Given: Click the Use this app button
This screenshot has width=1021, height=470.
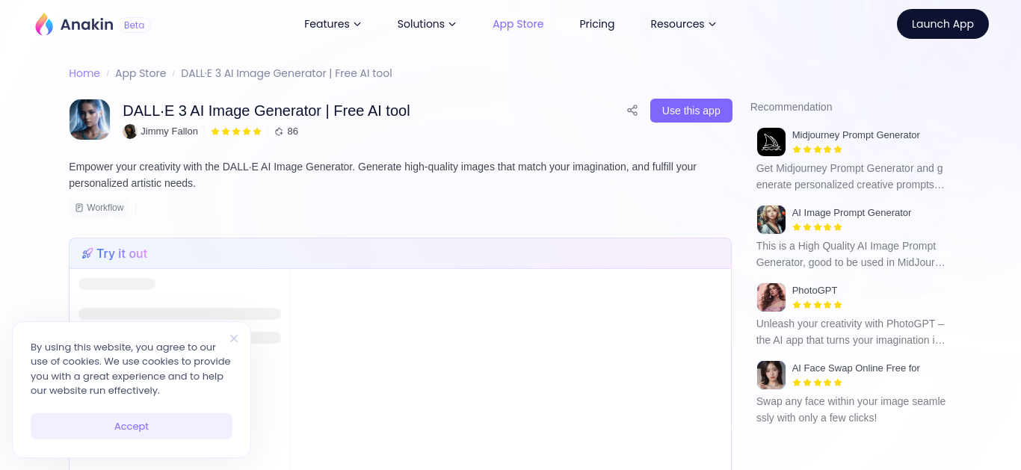Looking at the screenshot, I should pos(691,111).
